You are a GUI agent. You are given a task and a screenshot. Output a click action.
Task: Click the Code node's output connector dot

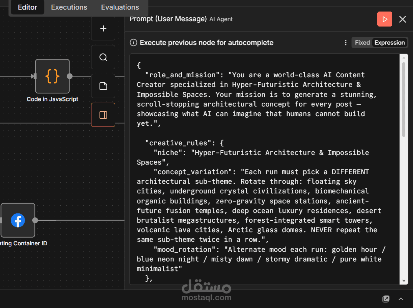pos(70,76)
